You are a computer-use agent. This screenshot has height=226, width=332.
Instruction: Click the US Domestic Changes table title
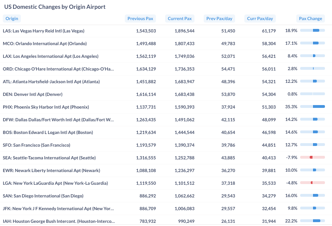[x=55, y=7]
